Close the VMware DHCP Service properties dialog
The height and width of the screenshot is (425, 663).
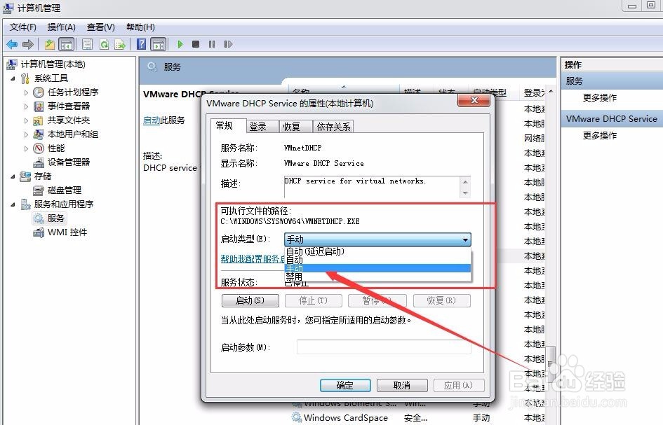point(474,100)
